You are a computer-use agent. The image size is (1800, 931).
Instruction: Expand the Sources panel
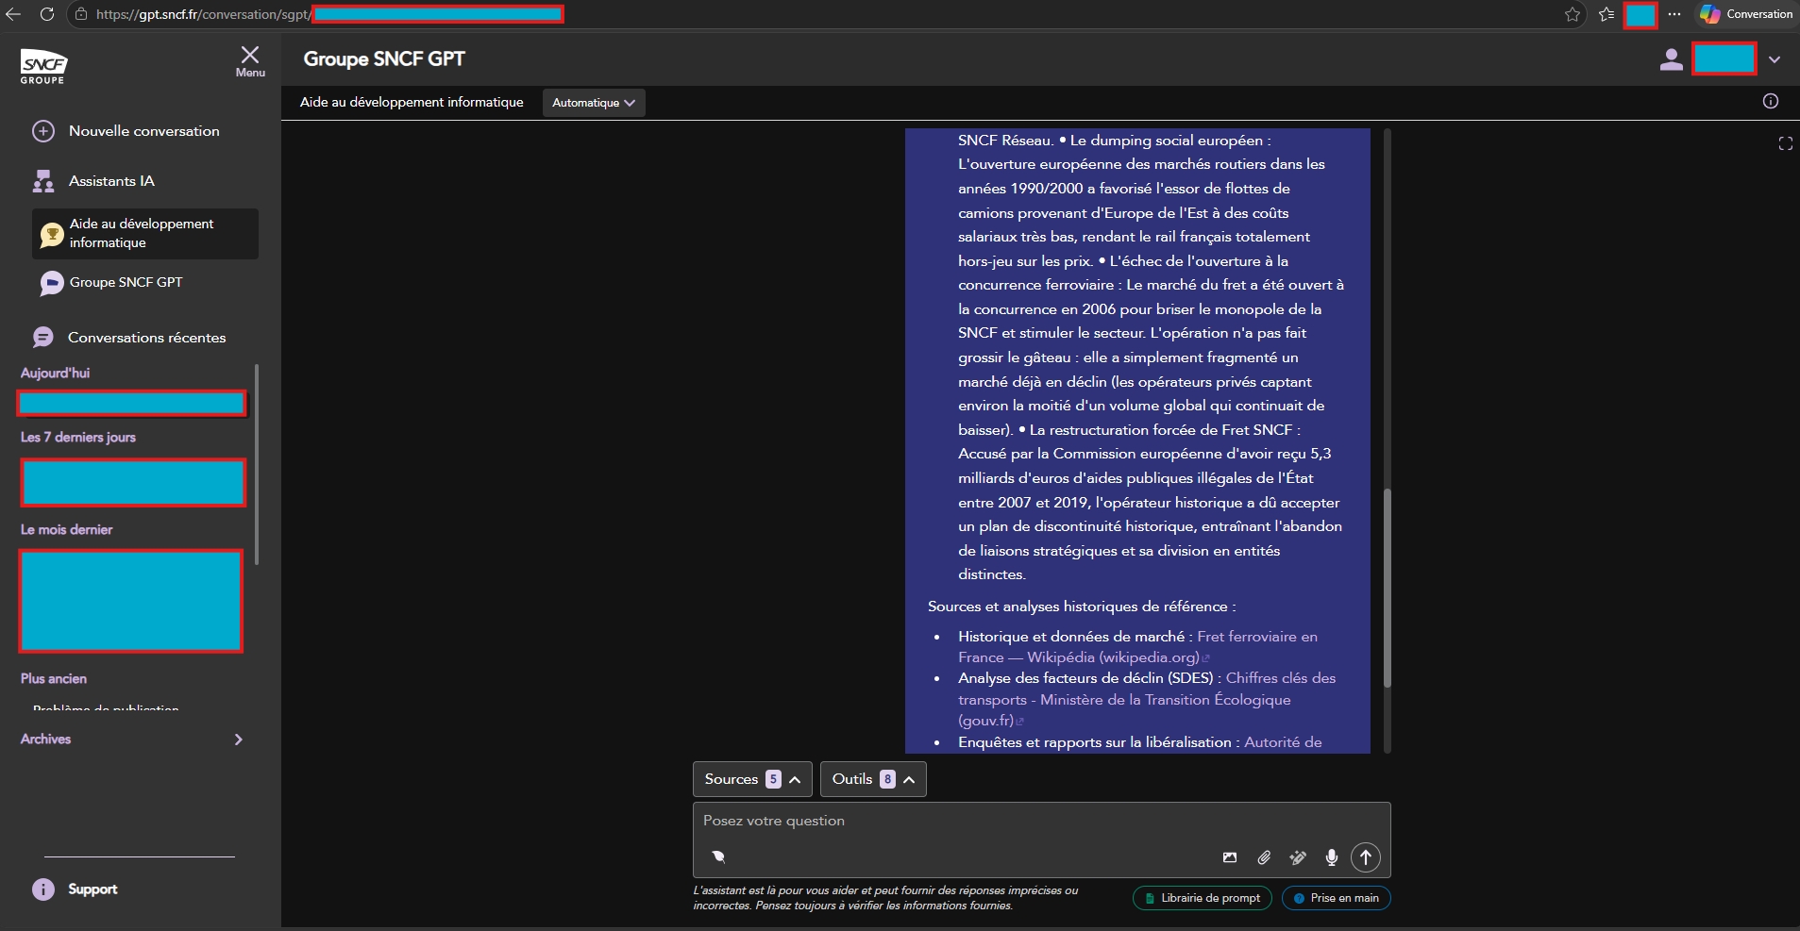click(752, 779)
